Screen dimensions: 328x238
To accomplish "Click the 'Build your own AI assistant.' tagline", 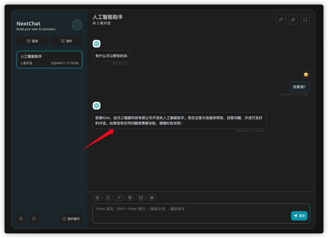I will pyautogui.click(x=36, y=29).
